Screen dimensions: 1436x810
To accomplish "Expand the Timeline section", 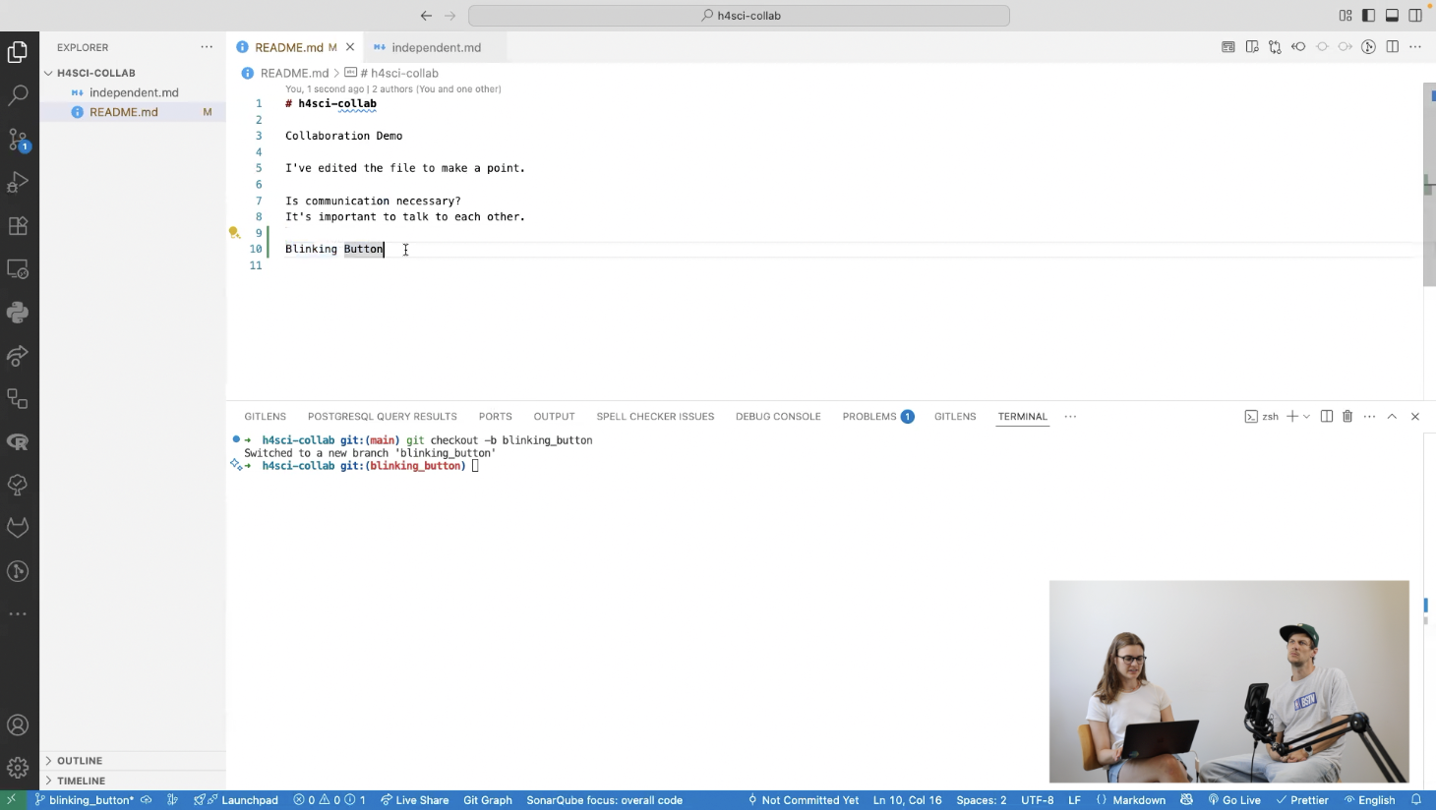I will (x=81, y=781).
